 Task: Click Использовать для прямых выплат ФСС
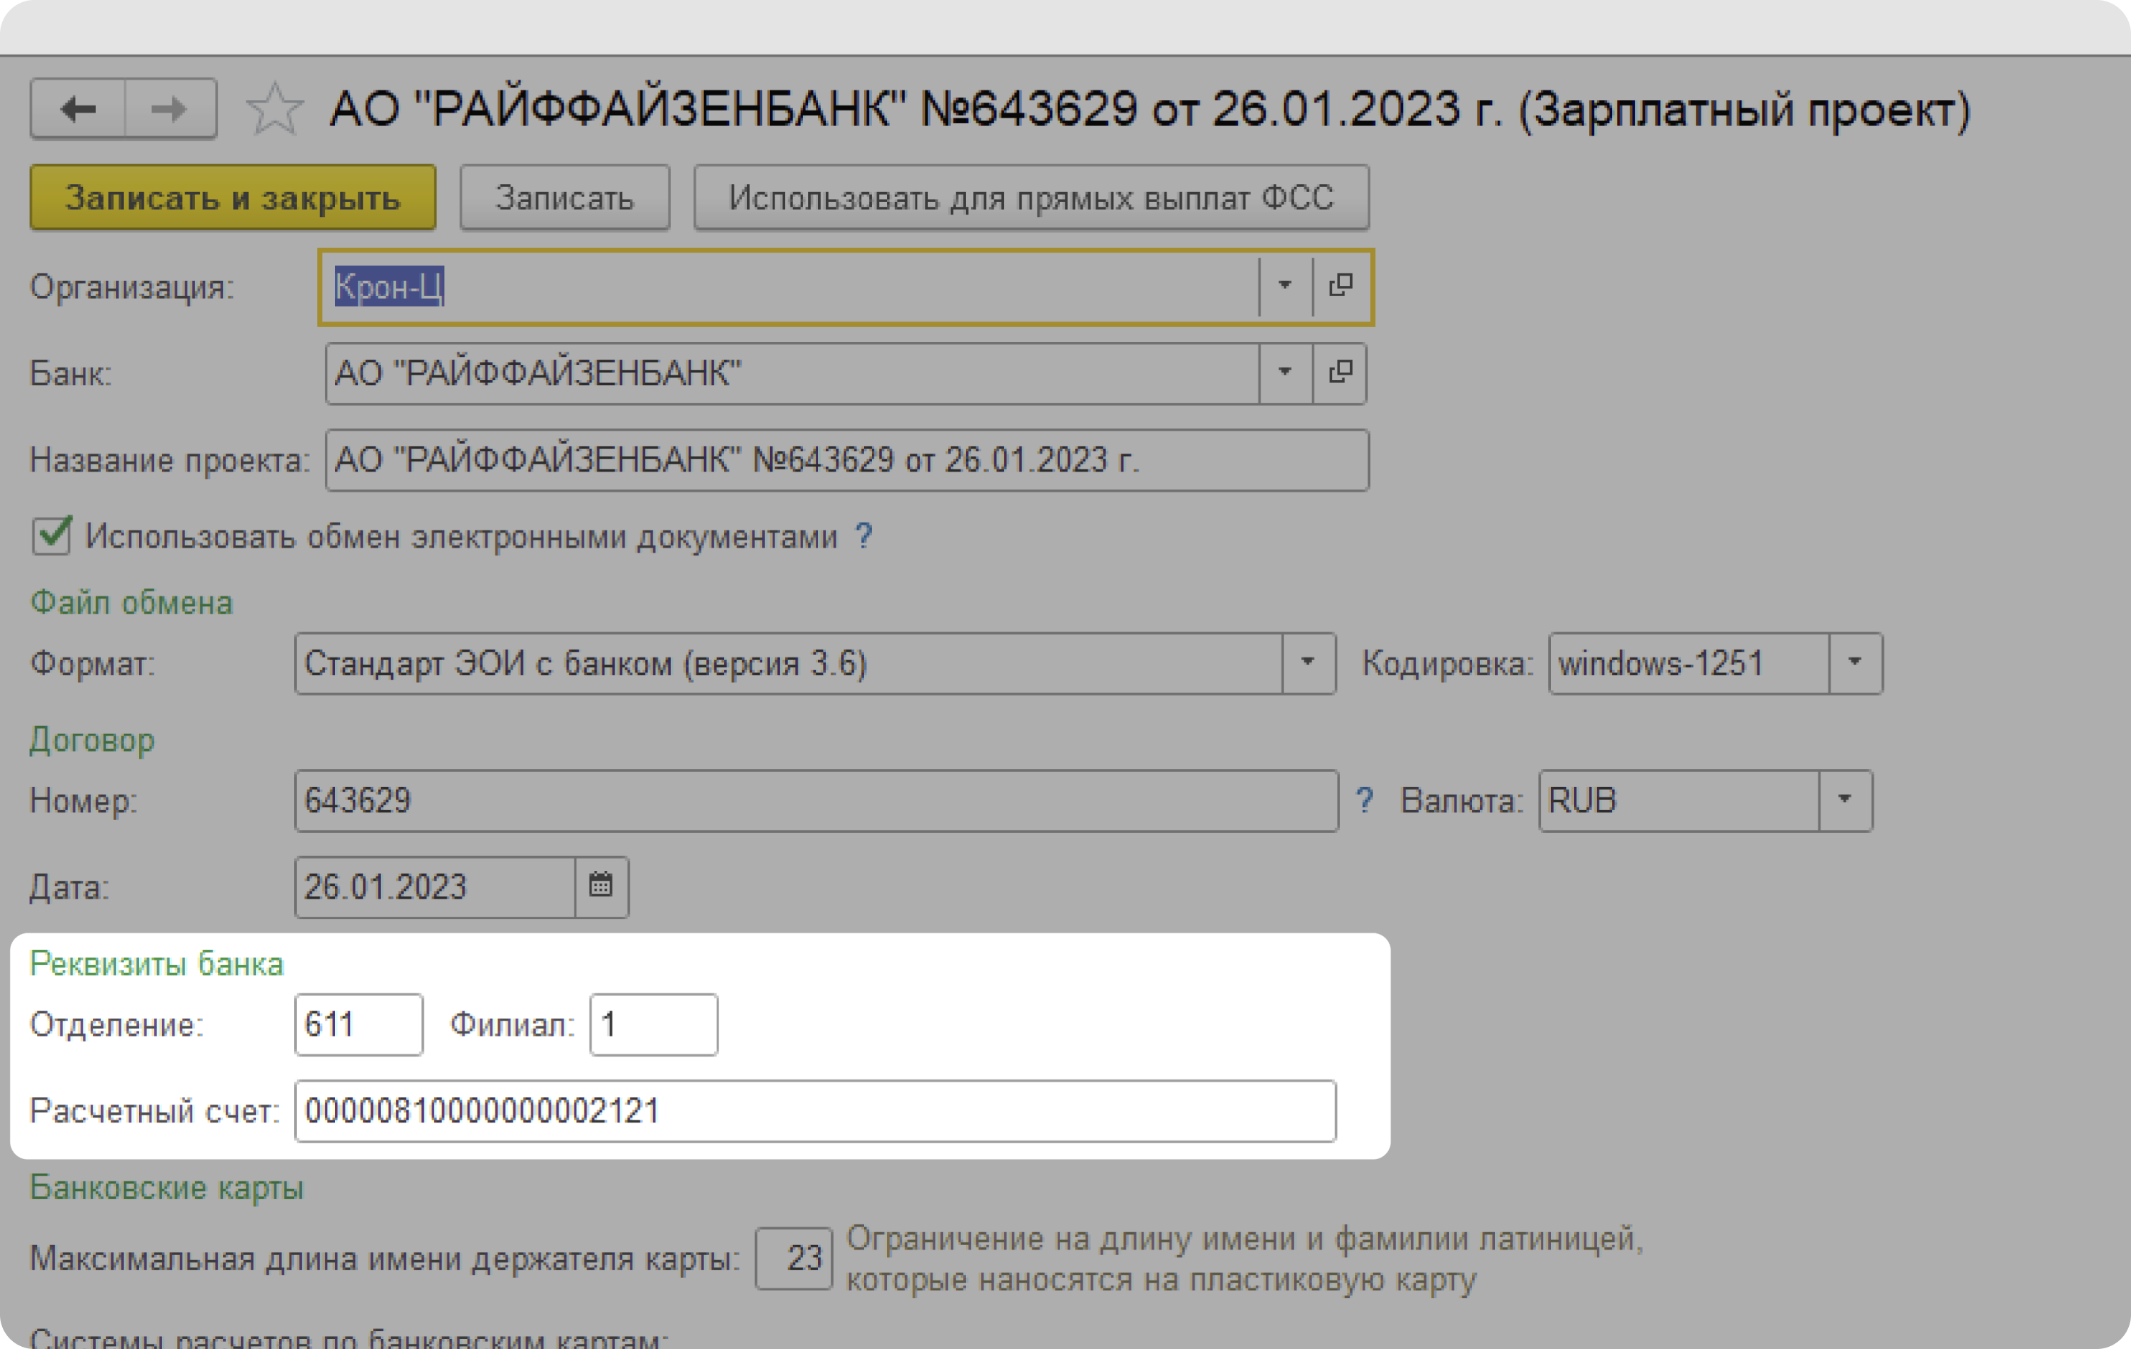[1030, 197]
